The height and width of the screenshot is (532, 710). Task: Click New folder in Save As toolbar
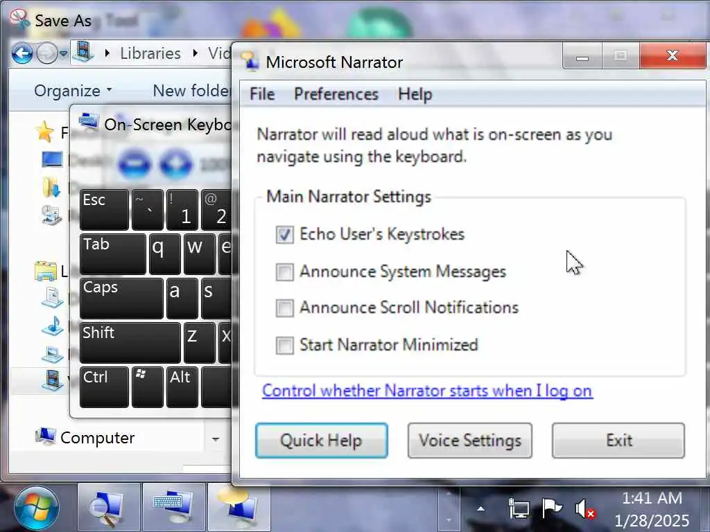[x=191, y=91]
